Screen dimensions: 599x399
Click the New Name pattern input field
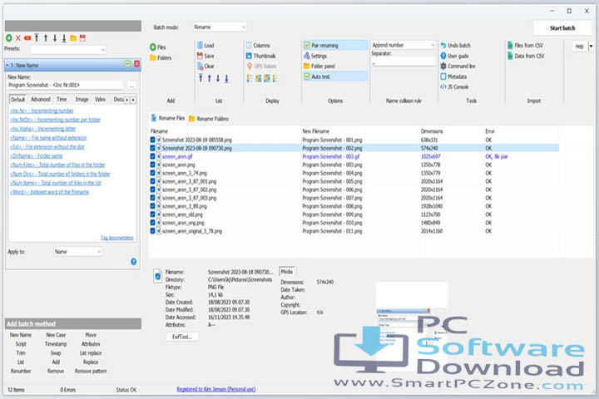pyautogui.click(x=65, y=85)
